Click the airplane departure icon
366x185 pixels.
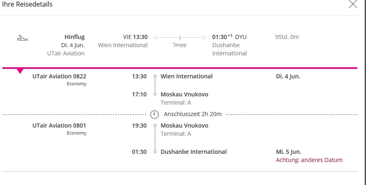point(23,38)
